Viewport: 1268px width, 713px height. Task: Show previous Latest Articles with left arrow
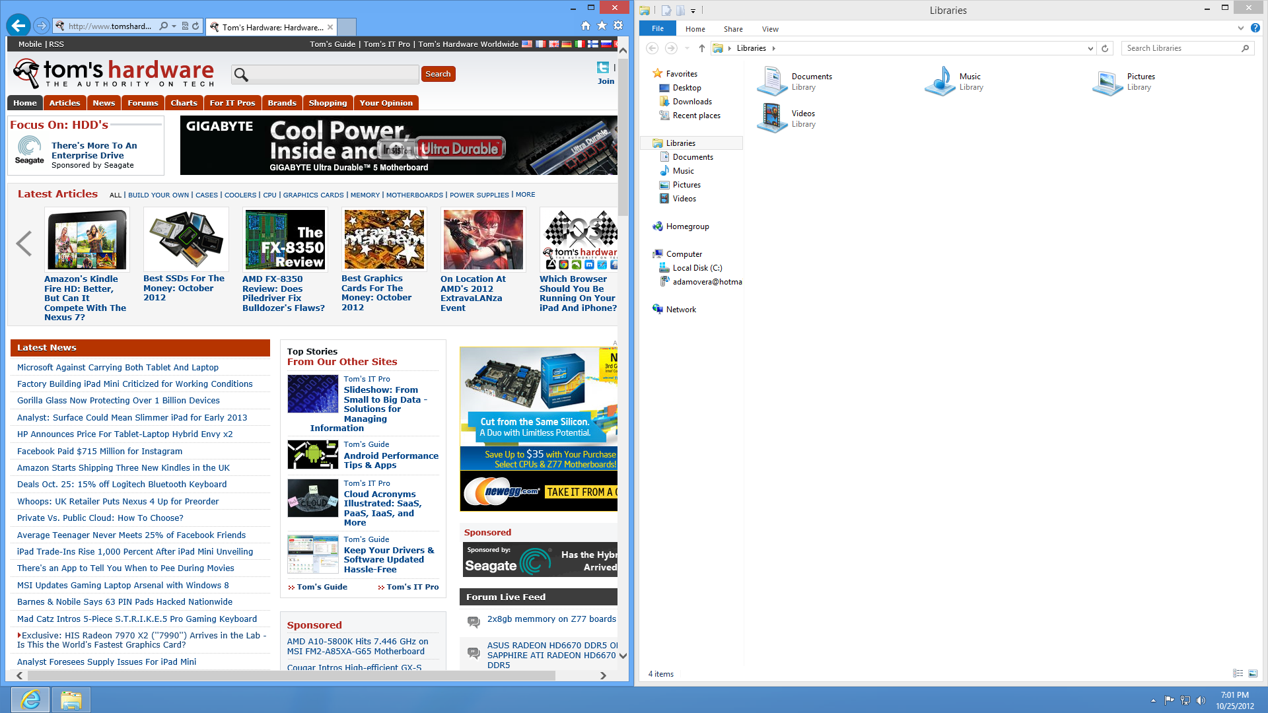pyautogui.click(x=24, y=244)
